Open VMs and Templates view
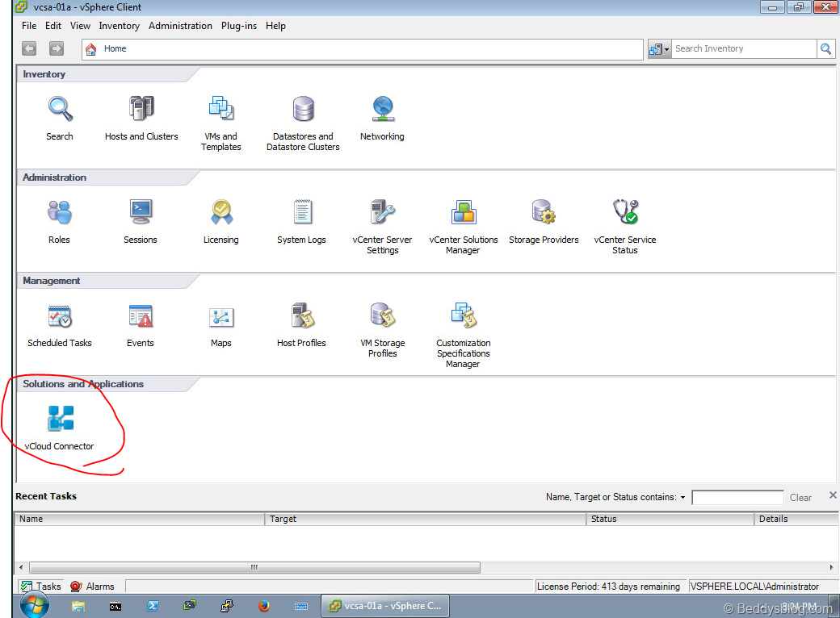Image resolution: width=840 pixels, height=618 pixels. pos(221,109)
